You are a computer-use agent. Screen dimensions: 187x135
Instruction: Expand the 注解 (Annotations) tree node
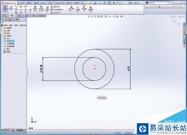click(3, 31)
